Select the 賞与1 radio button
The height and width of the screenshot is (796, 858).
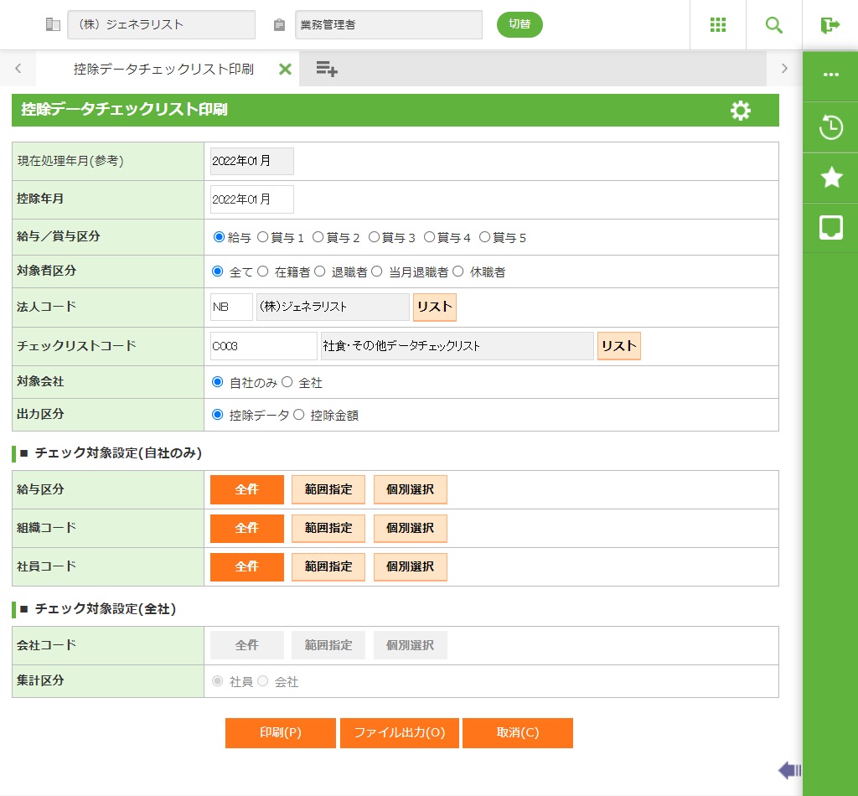262,237
